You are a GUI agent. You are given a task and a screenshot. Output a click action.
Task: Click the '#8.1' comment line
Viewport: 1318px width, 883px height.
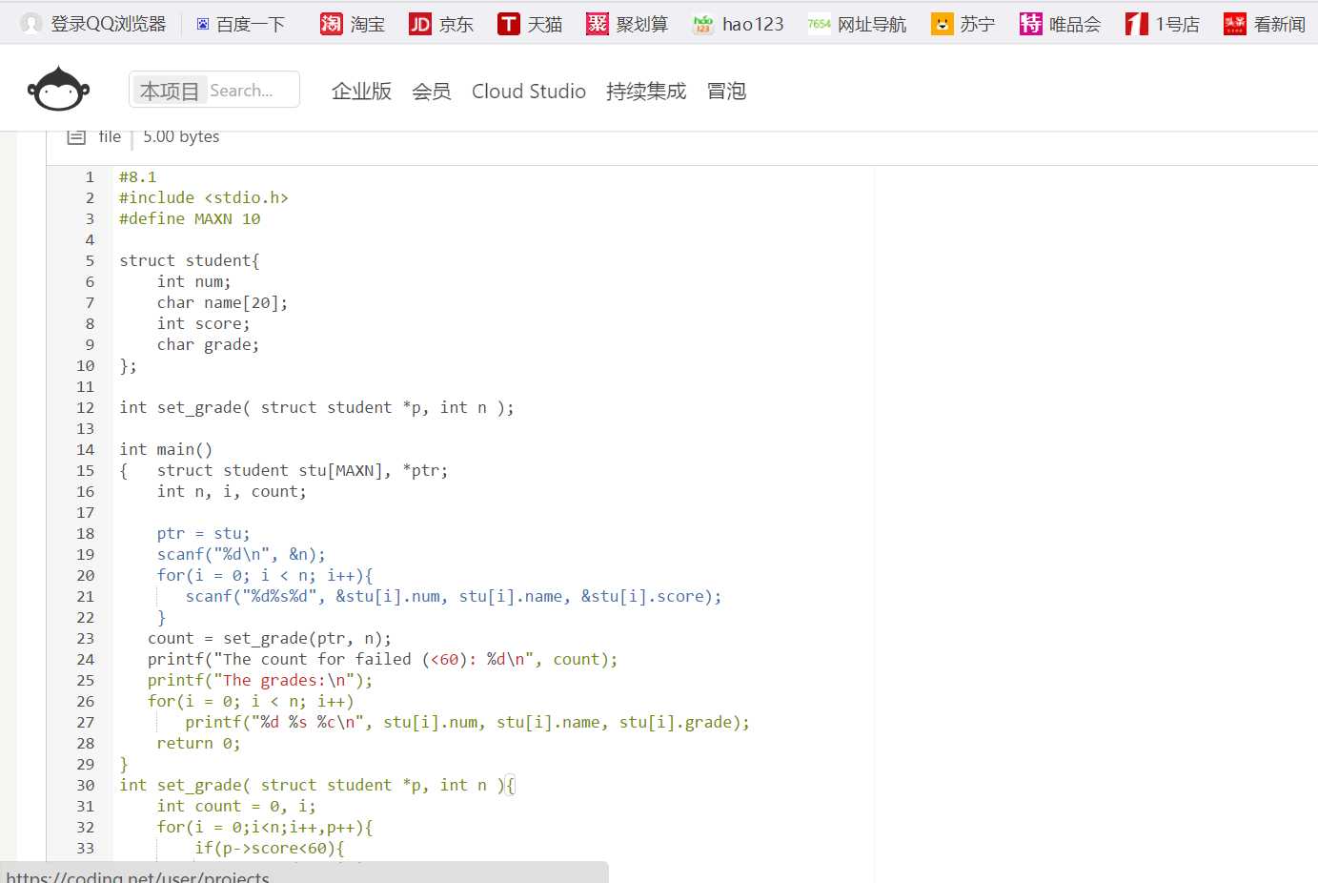click(137, 176)
